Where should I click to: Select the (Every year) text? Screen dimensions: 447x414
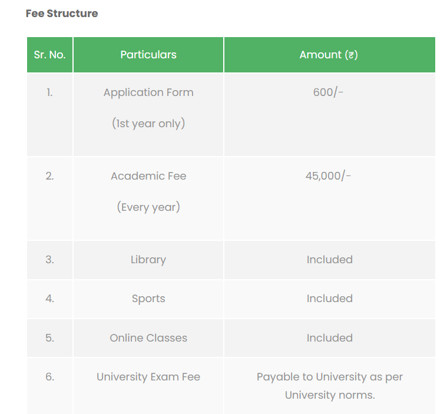pos(148,207)
